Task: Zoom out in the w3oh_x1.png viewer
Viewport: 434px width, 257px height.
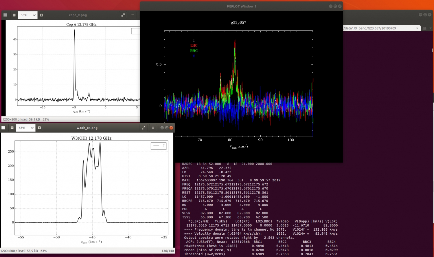Action: click(x=12, y=128)
